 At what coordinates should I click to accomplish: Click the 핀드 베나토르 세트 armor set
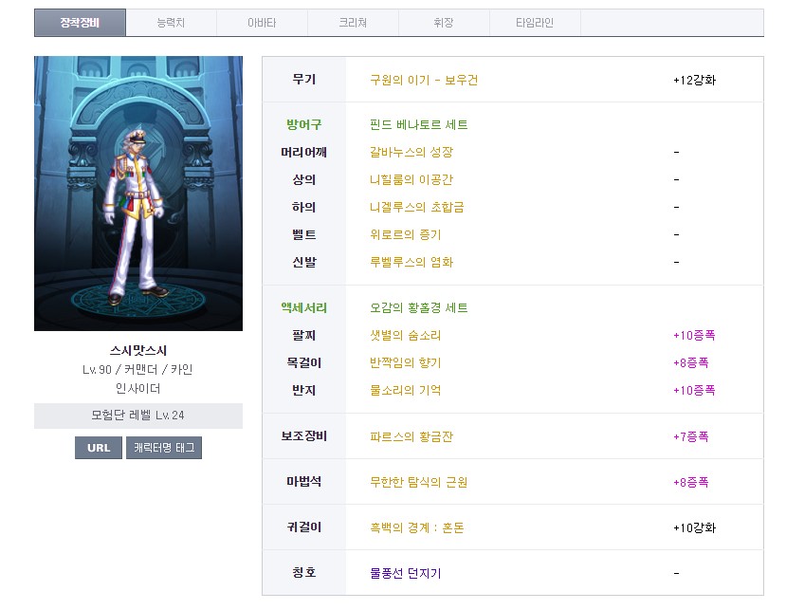pos(419,125)
